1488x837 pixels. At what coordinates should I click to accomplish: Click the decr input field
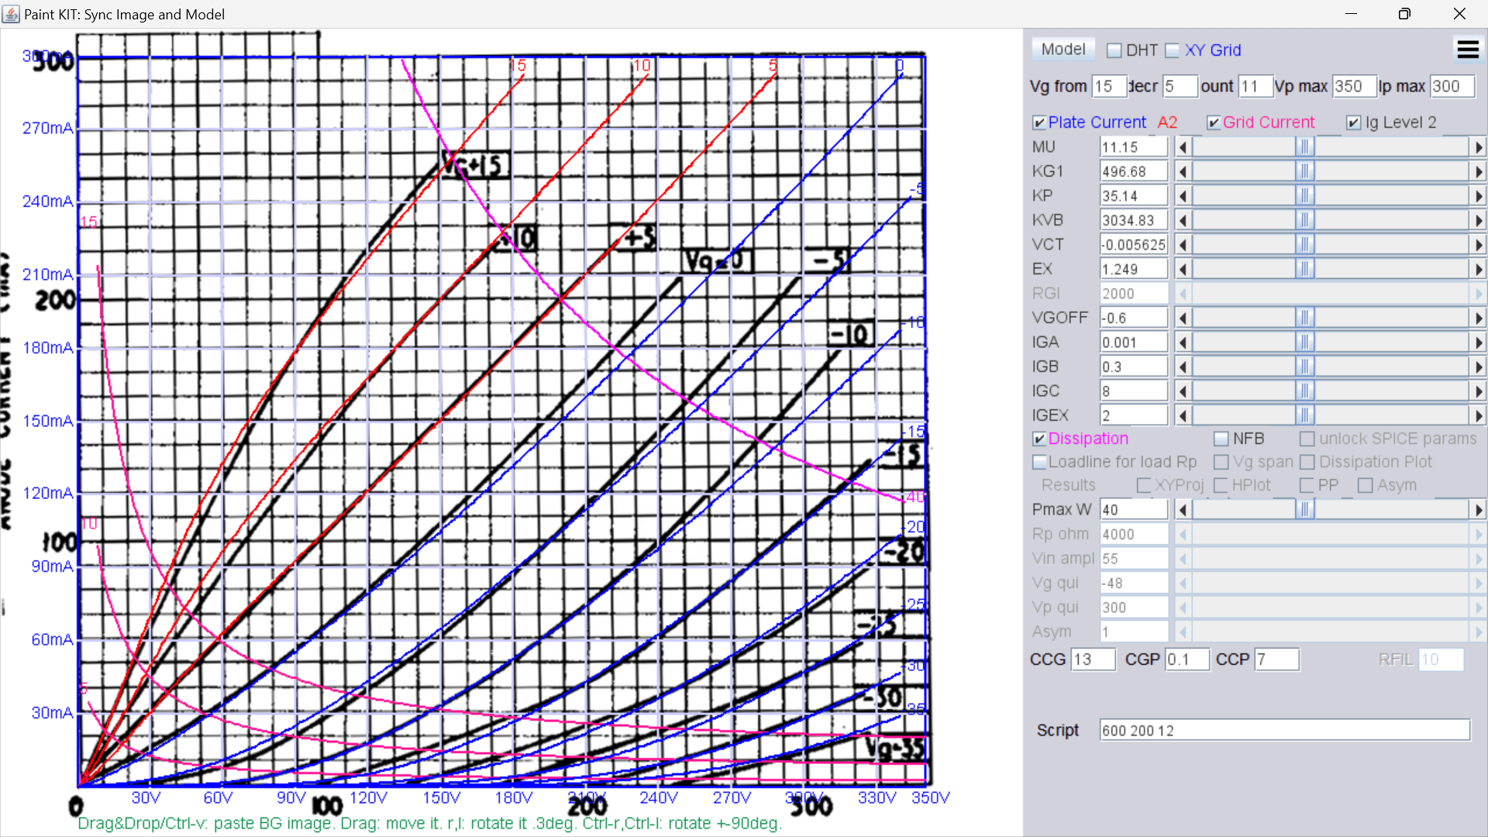point(1180,86)
